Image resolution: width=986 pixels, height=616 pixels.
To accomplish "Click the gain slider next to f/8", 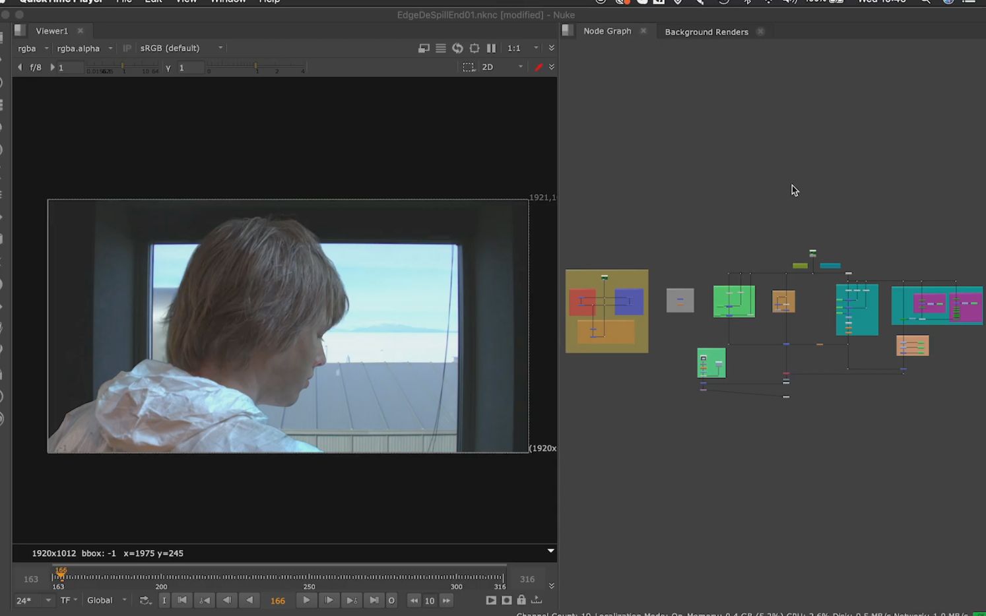I will (x=122, y=68).
